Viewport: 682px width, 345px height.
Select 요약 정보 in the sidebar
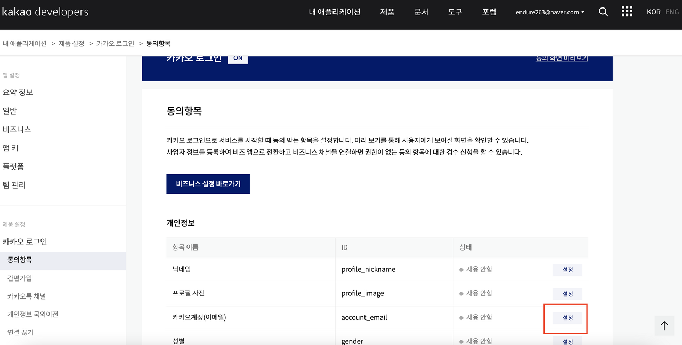(18, 92)
